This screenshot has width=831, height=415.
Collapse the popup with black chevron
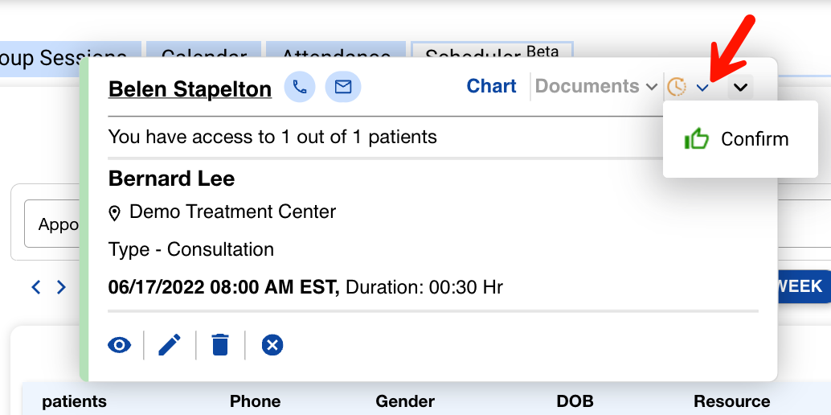(741, 87)
